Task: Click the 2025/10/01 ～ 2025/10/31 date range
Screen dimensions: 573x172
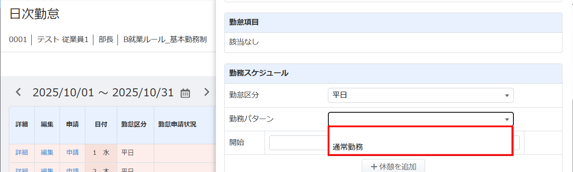Action: [x=103, y=93]
